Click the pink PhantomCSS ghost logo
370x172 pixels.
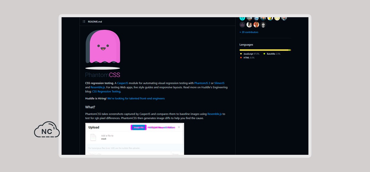tap(103, 47)
